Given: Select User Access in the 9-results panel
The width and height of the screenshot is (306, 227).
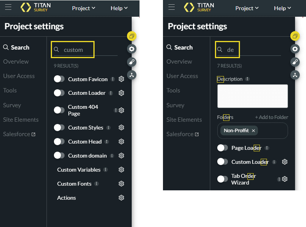Looking at the screenshot, I should 19,76.
